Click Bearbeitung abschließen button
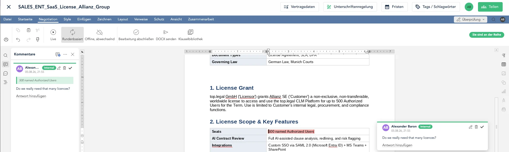 click(136, 35)
